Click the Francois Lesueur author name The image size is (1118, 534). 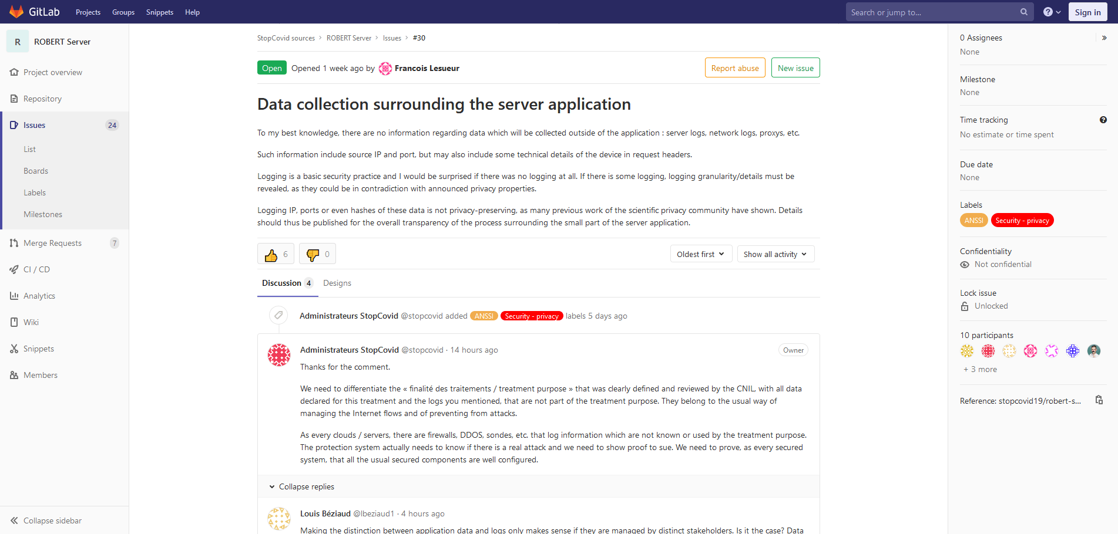[x=427, y=69]
